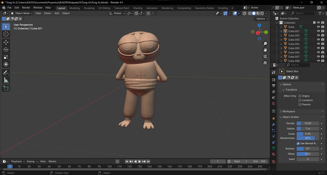Activate the 3D Cursor tool
This screenshot has width=327, height=175.
(x=6, y=34)
